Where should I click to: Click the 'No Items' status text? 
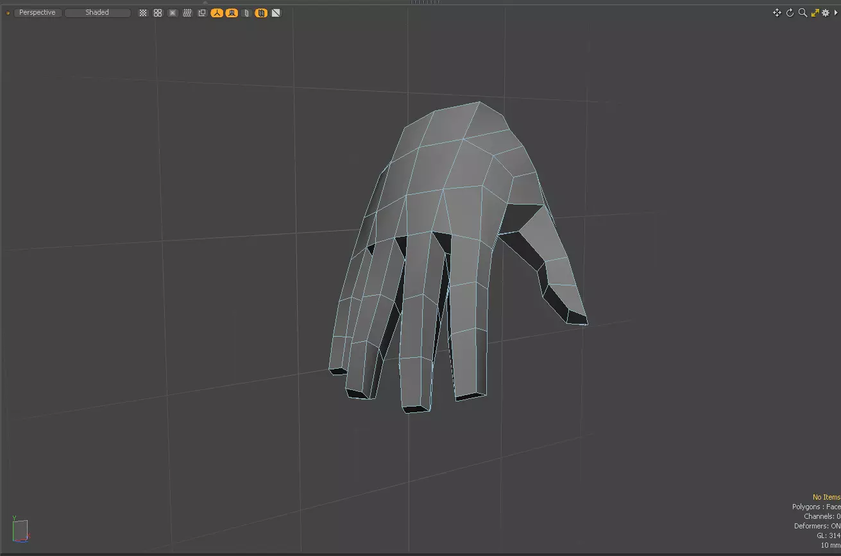tap(826, 497)
